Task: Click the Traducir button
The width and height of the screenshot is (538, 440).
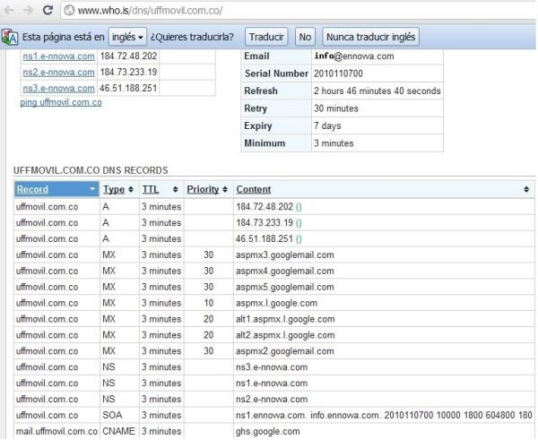Action: click(x=266, y=37)
